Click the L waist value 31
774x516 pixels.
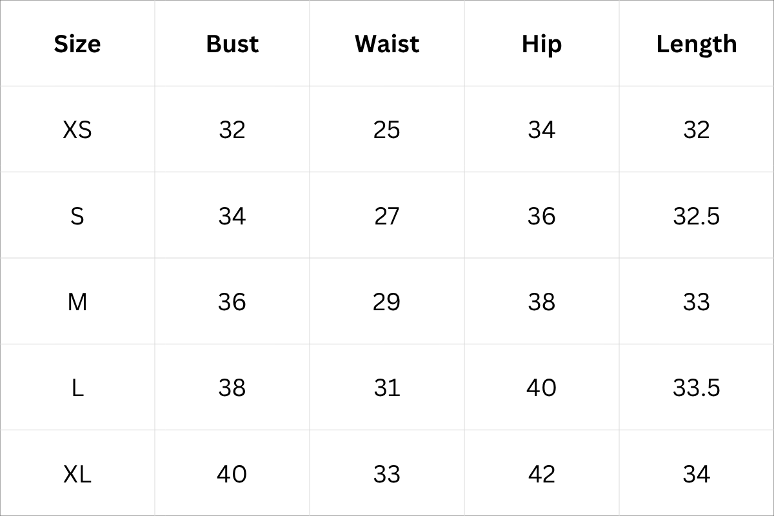(x=387, y=388)
